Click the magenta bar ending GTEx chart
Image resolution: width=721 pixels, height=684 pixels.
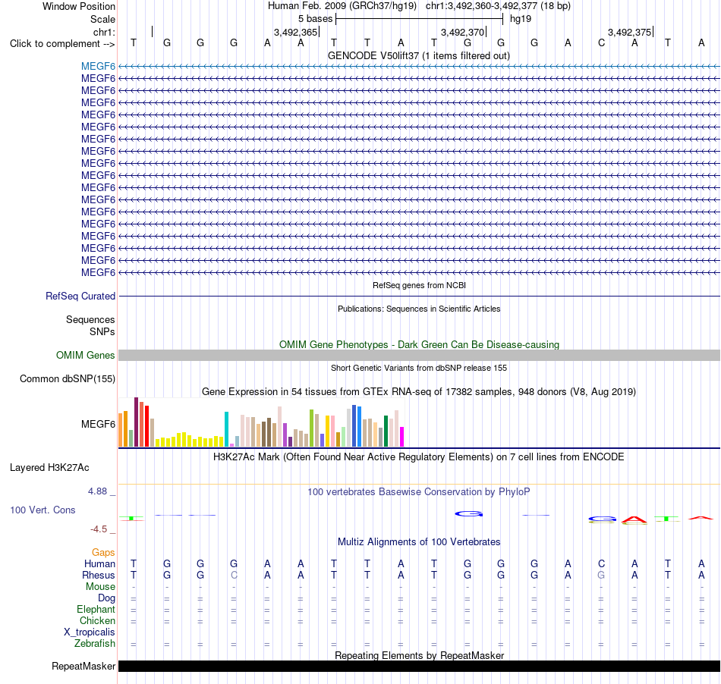(x=401, y=437)
